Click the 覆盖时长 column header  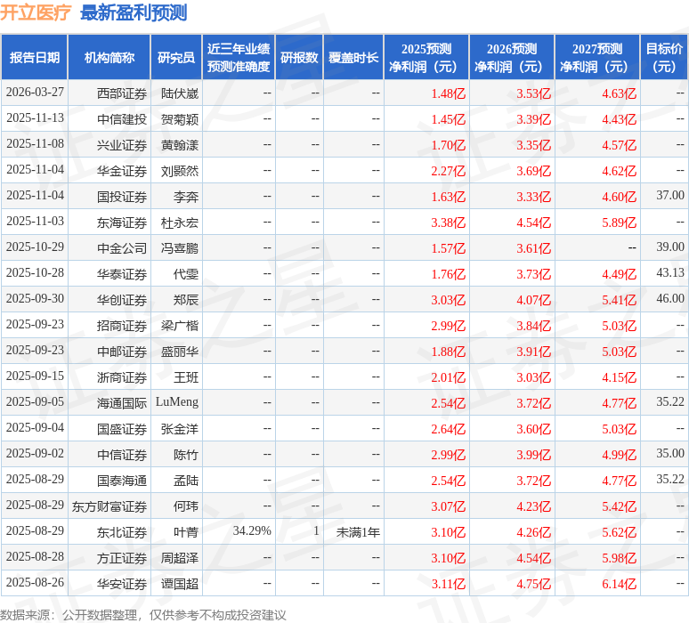[353, 58]
